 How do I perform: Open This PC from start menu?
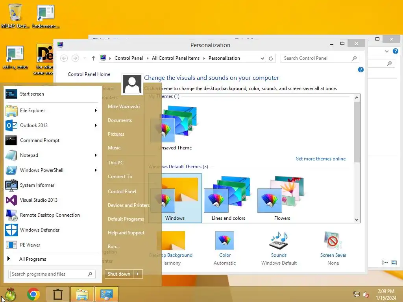click(116, 162)
